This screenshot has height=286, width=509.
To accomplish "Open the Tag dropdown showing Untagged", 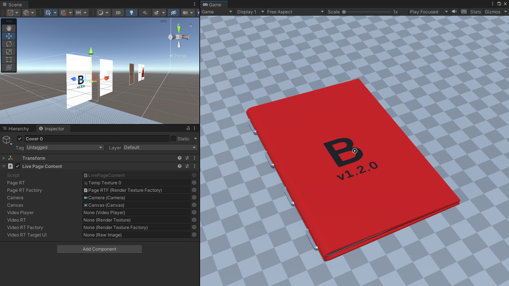I will (x=64, y=147).
